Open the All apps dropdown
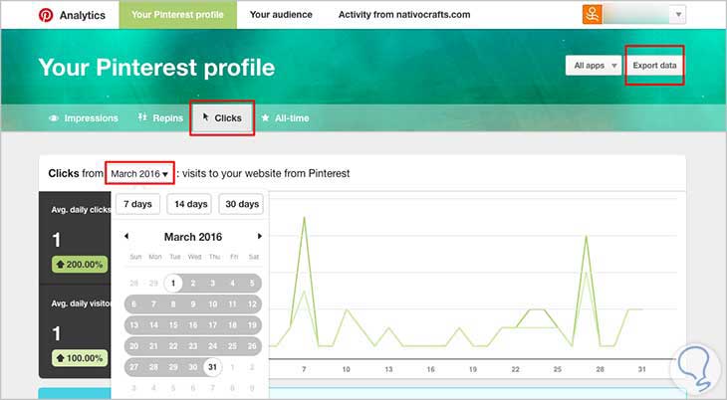Image resolution: width=727 pixels, height=400 pixels. coord(594,66)
